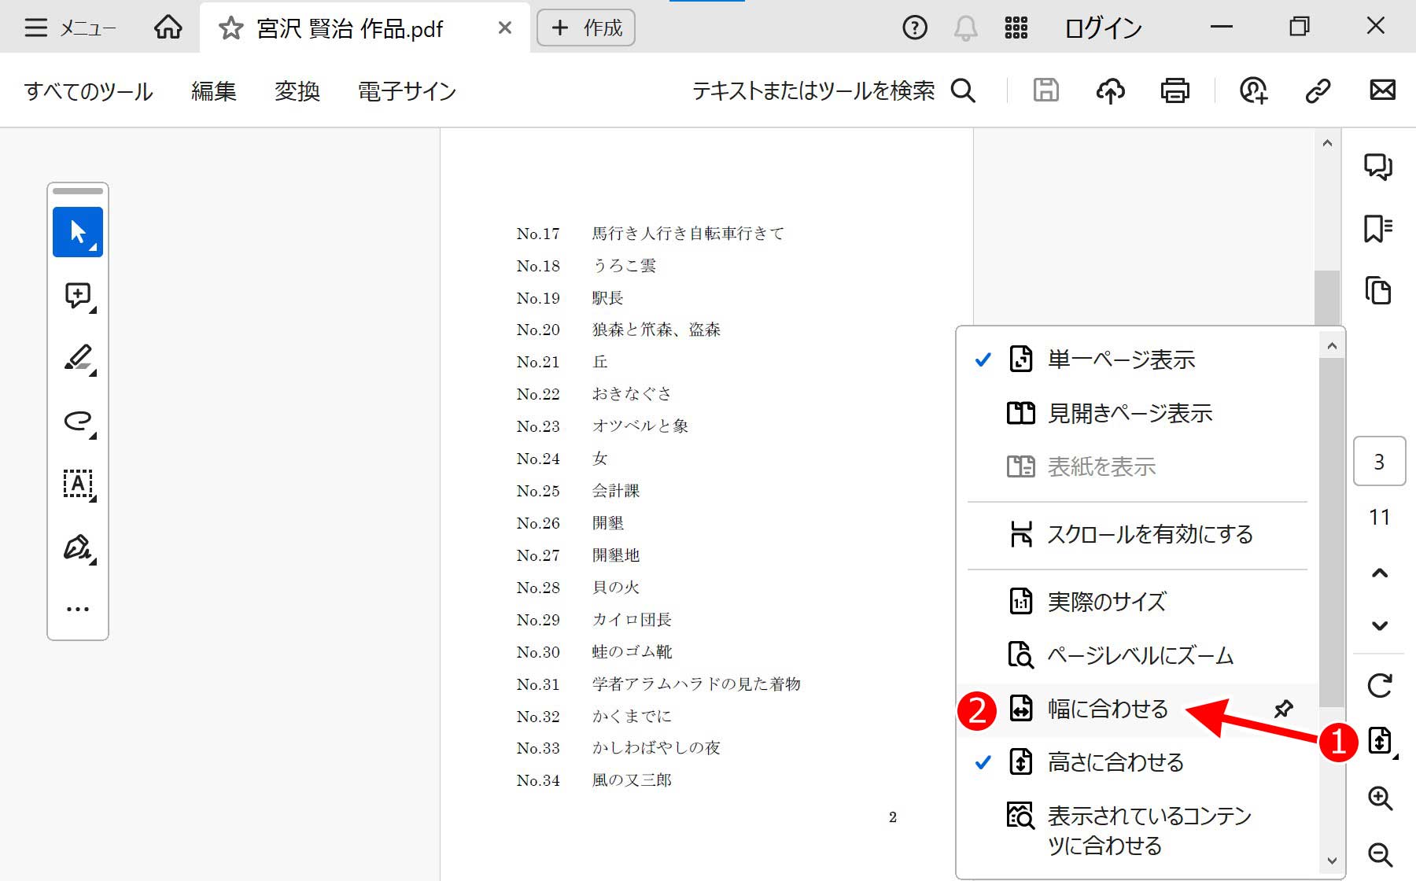Select 見開きページ表示 option

(1137, 413)
